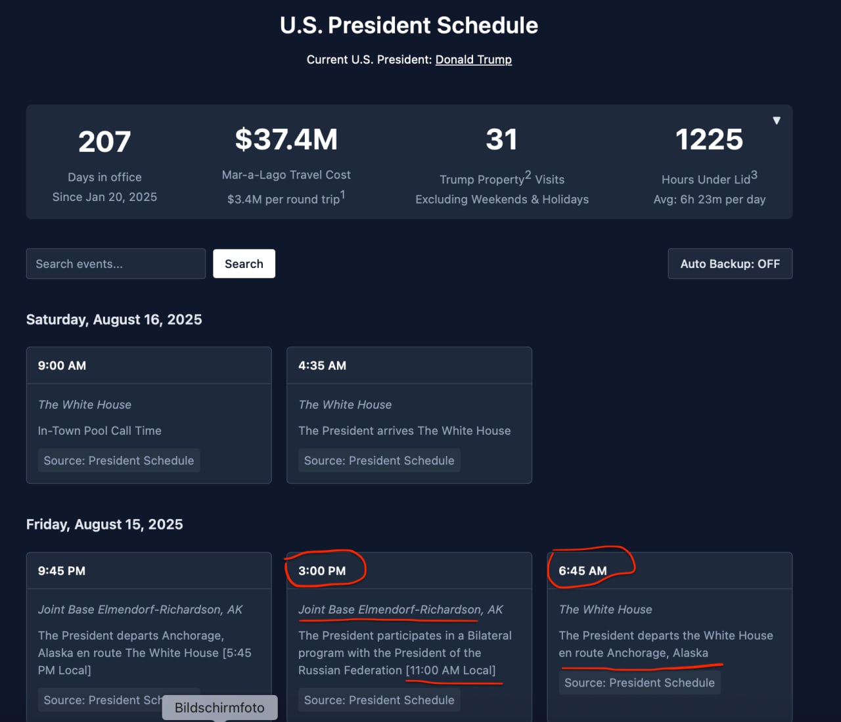Click the Mar-a-Lago Travel Cost footnote 1
Screen dimensions: 841x722
pos(343,195)
